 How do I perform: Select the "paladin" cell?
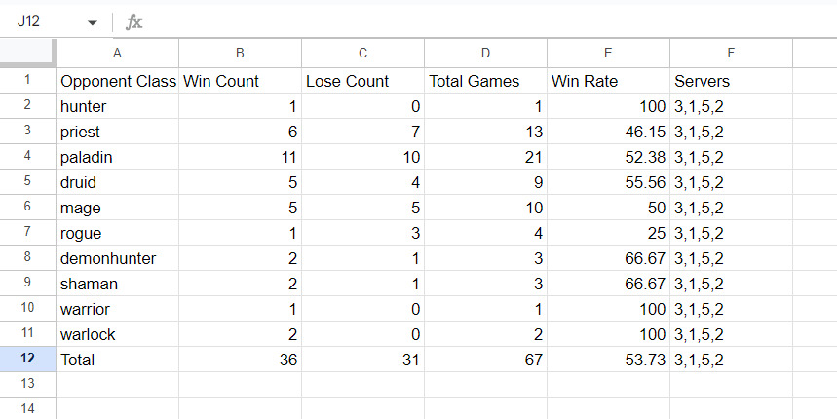(x=117, y=157)
